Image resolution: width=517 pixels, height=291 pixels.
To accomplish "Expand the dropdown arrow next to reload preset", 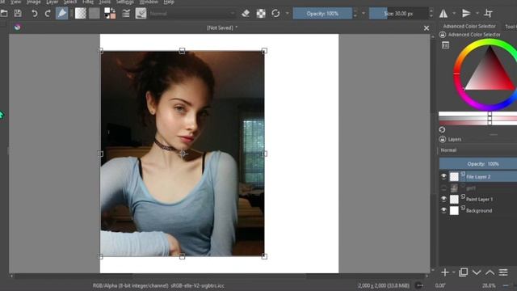I will pos(288,14).
